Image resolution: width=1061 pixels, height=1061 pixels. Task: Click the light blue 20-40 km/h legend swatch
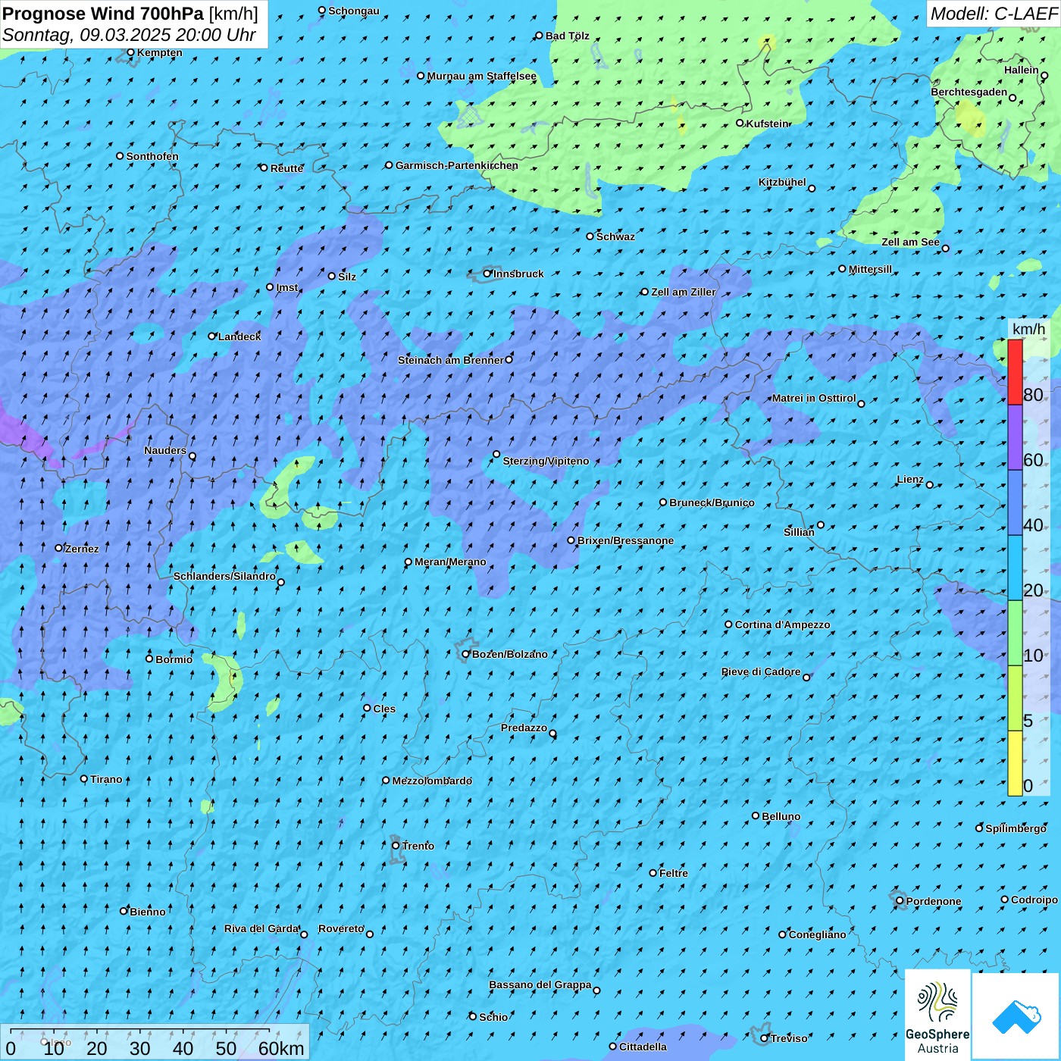pyautogui.click(x=1015, y=568)
